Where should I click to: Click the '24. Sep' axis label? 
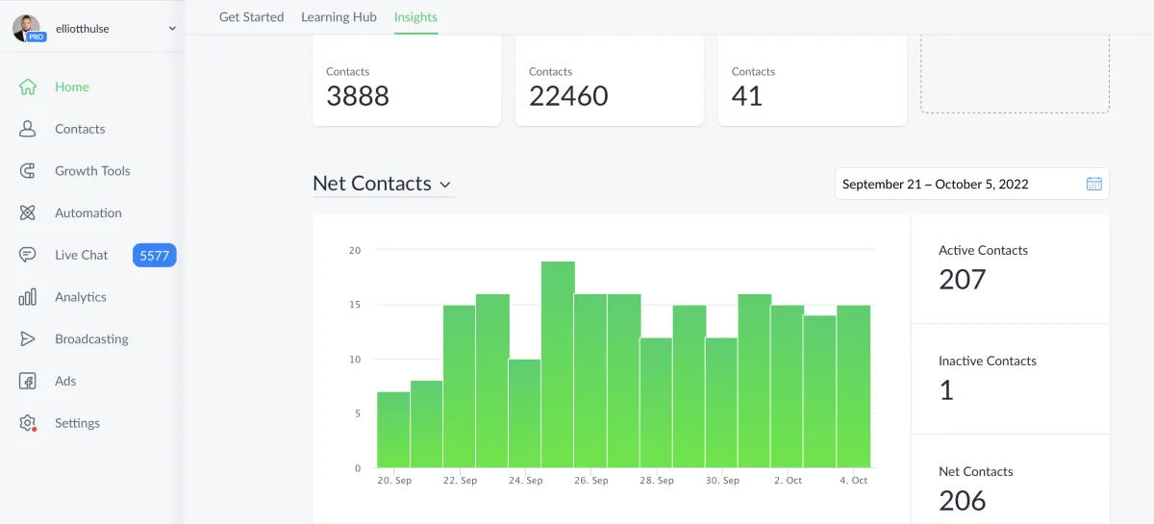click(x=525, y=481)
